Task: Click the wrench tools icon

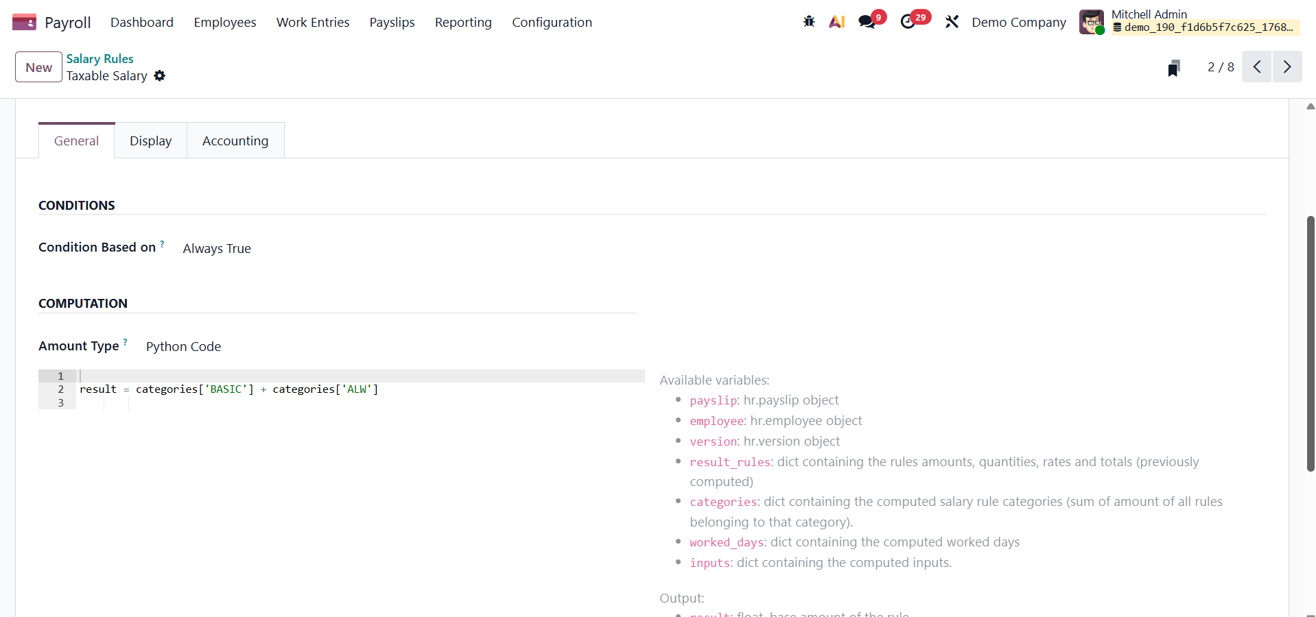Action: pyautogui.click(x=952, y=22)
